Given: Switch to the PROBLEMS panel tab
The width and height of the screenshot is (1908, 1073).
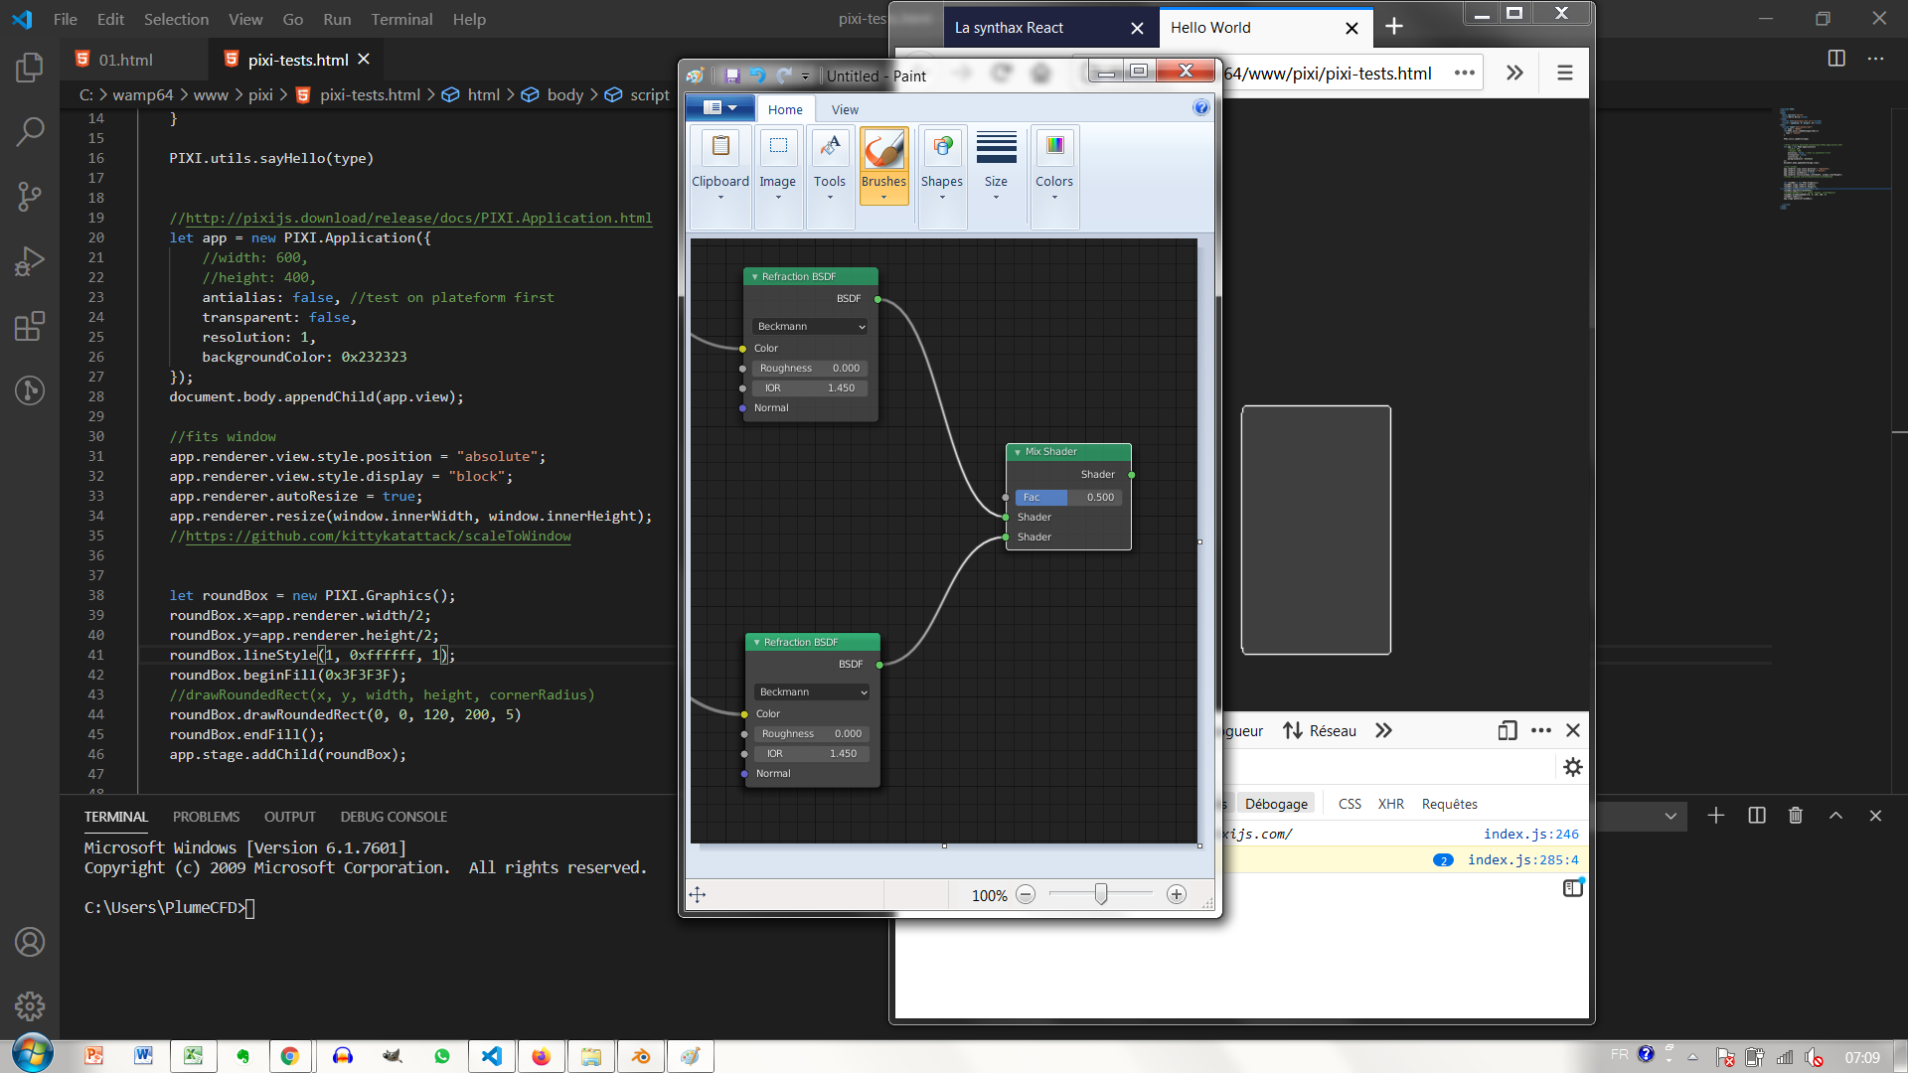Looking at the screenshot, I should [x=206, y=817].
